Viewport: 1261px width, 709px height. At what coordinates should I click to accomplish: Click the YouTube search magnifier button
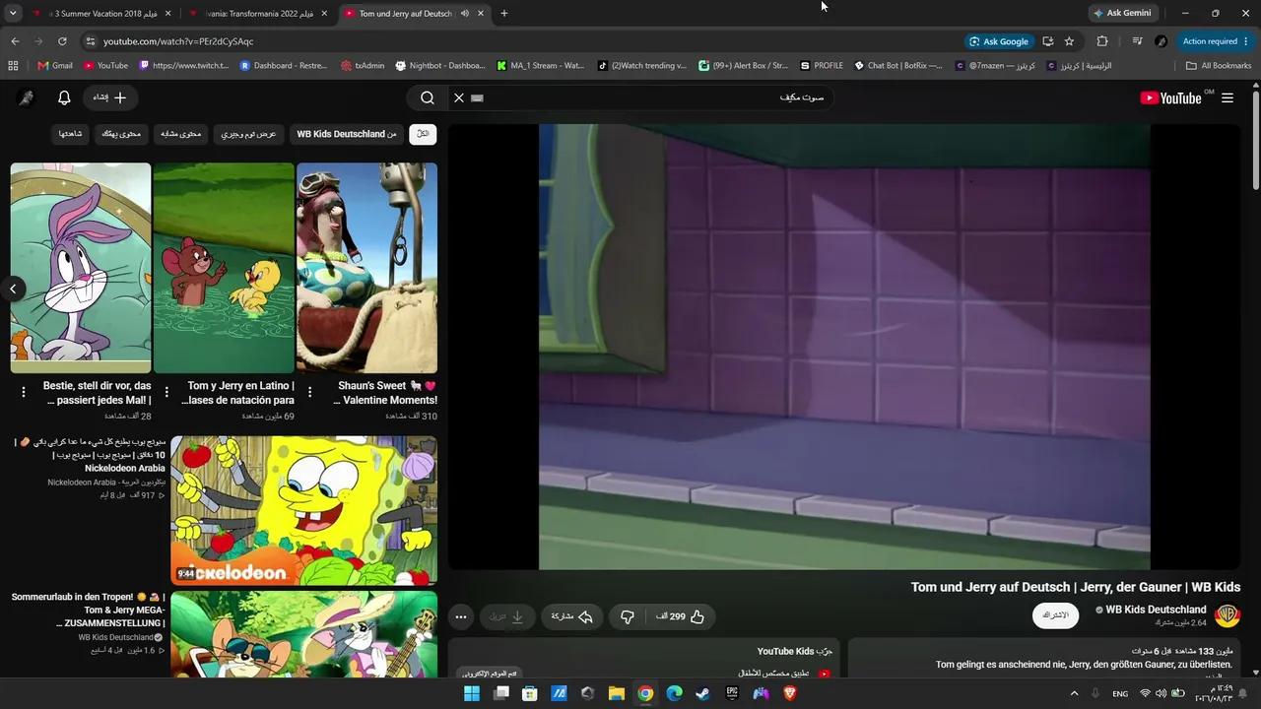click(428, 97)
